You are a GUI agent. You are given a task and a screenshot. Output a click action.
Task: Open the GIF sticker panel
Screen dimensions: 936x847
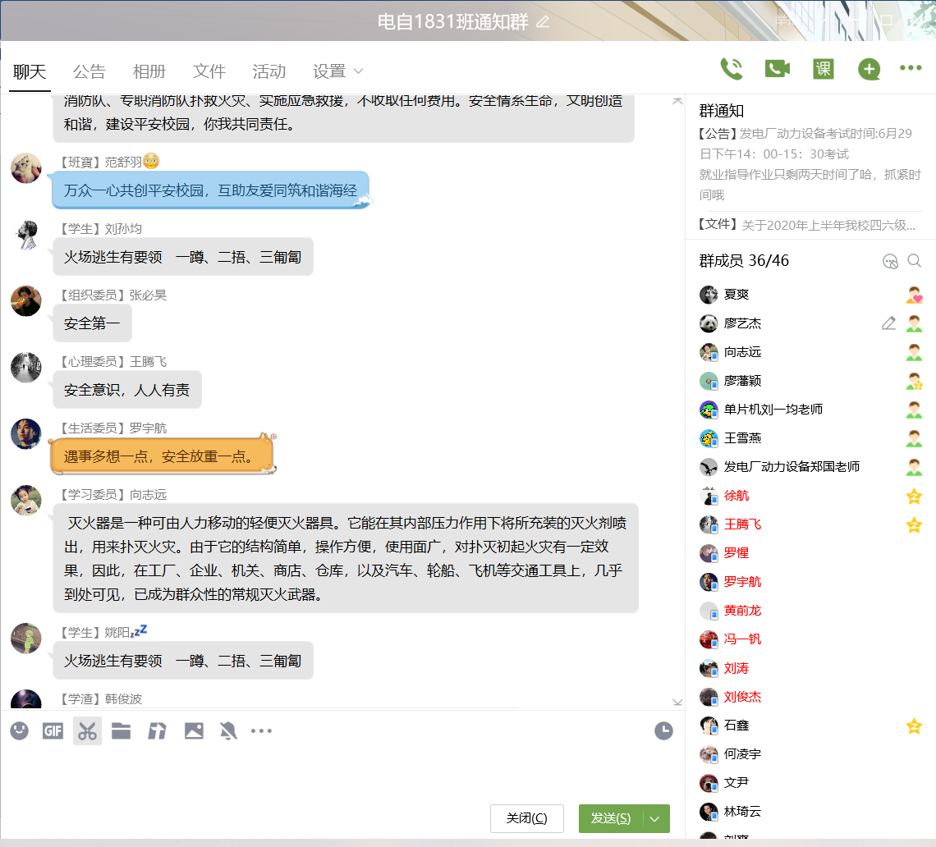pos(53,730)
